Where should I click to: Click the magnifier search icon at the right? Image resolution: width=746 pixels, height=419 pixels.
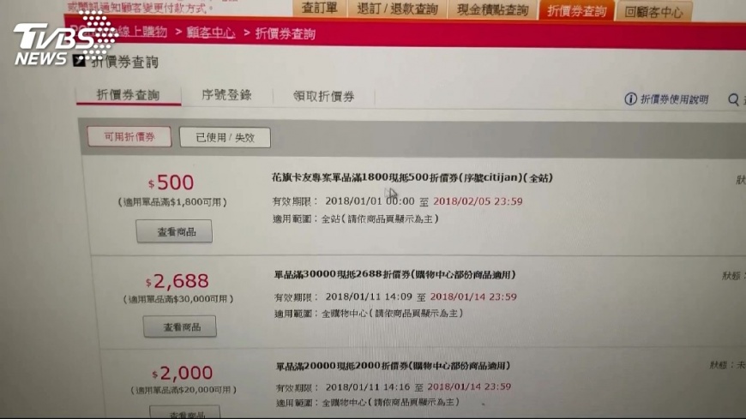tap(733, 99)
